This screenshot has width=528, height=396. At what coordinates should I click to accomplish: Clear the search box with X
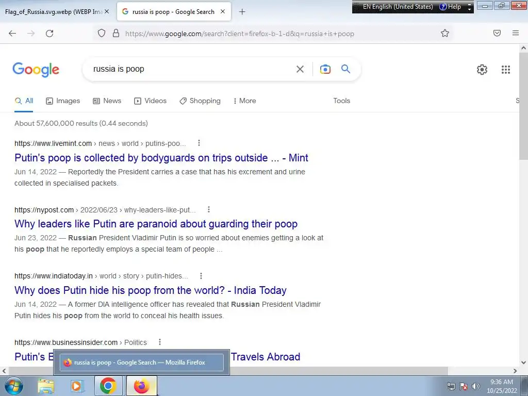(300, 69)
